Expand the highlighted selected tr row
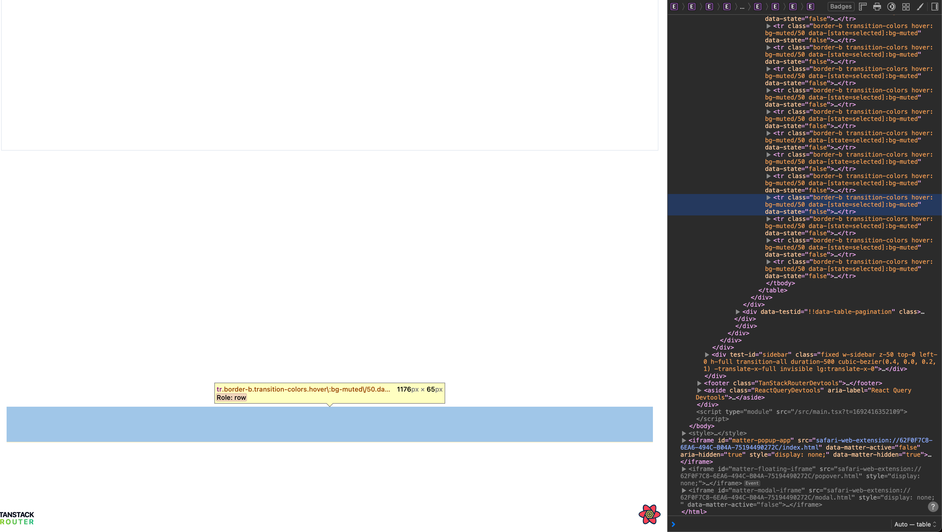The width and height of the screenshot is (942, 532). pyautogui.click(x=768, y=198)
